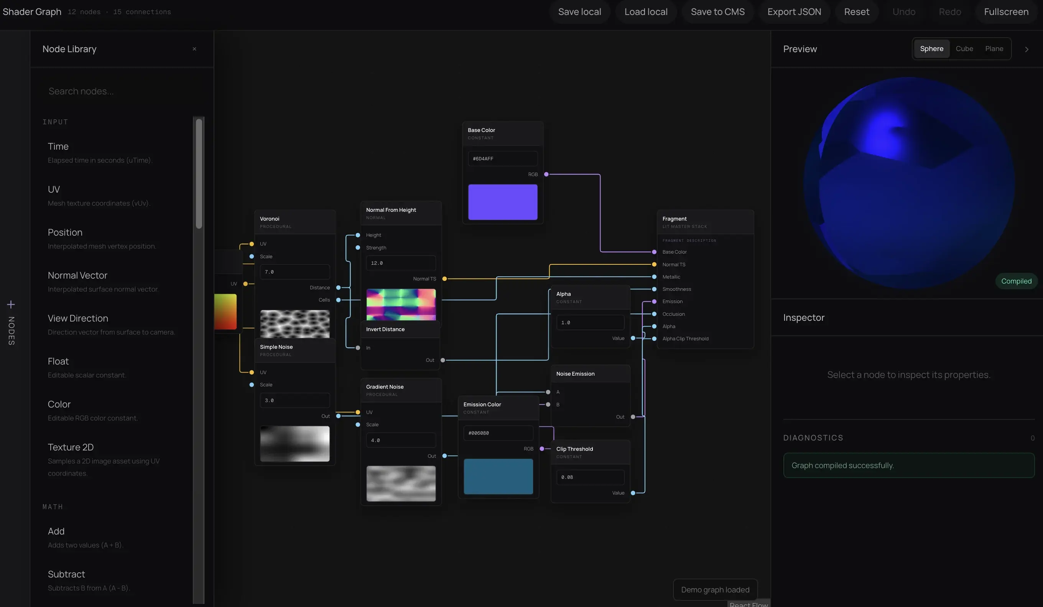Click Fragment Emission input port
The image size is (1043, 607).
(x=654, y=302)
